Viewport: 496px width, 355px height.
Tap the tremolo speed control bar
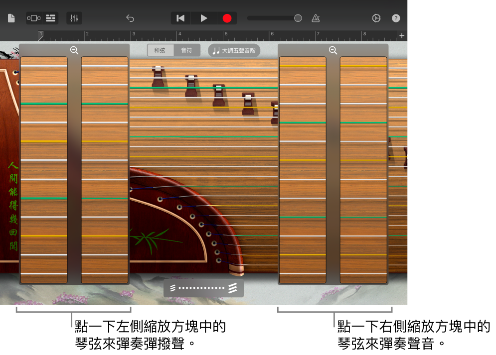pos(203,288)
